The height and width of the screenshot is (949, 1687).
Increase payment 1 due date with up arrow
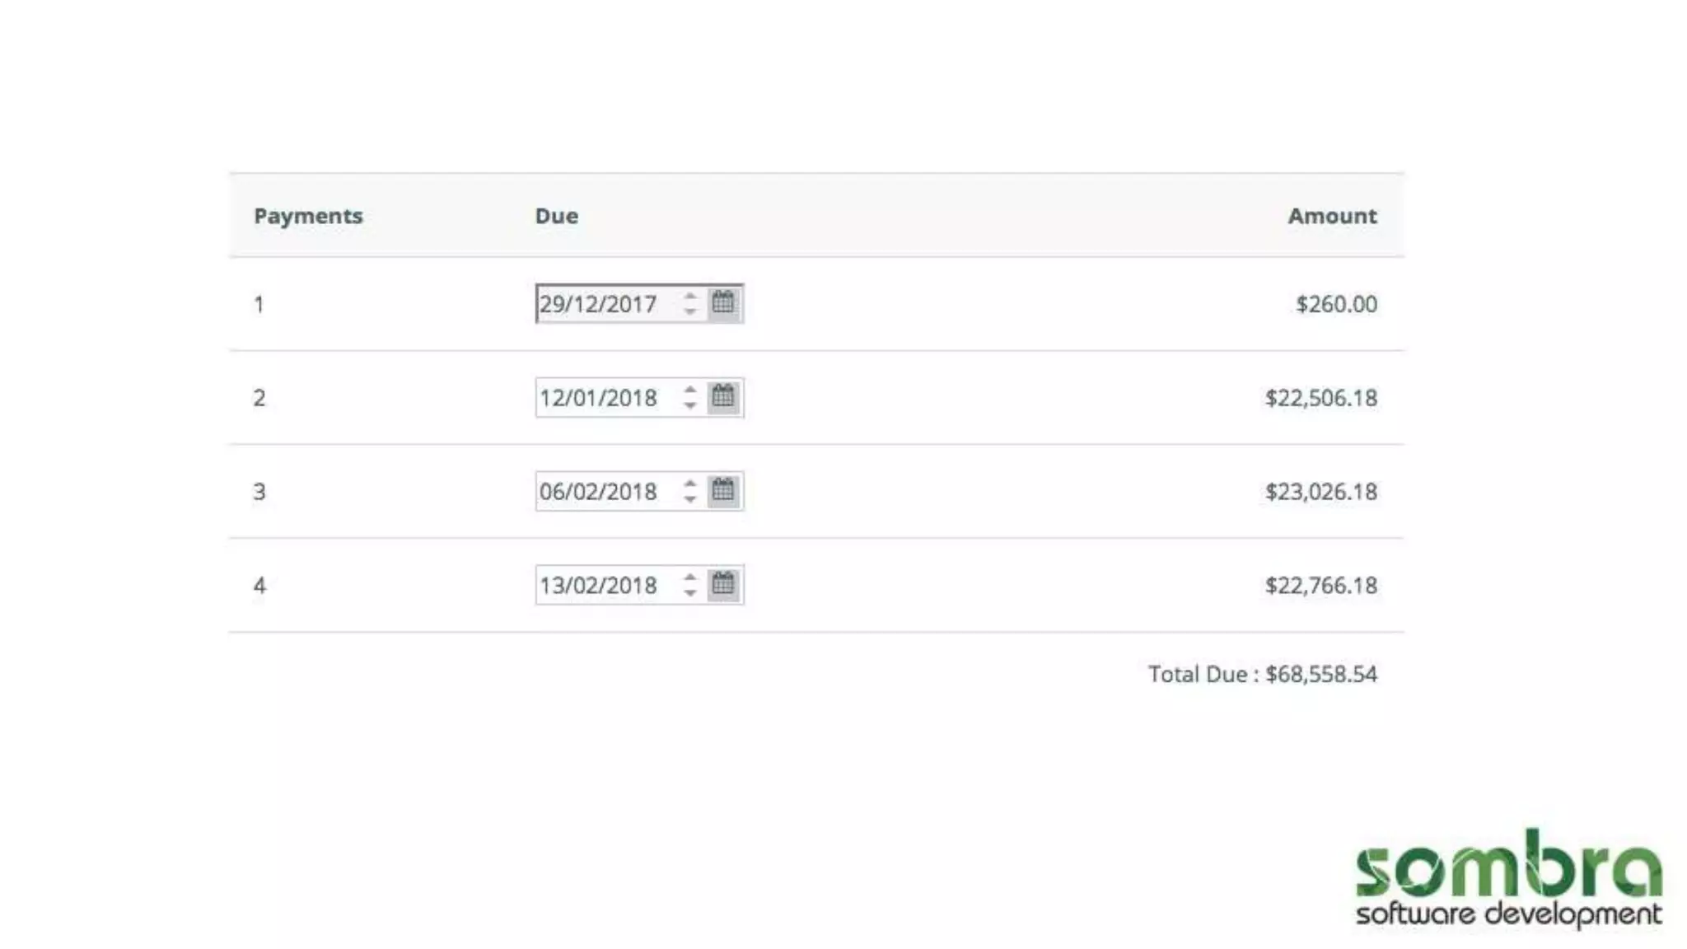coord(690,296)
